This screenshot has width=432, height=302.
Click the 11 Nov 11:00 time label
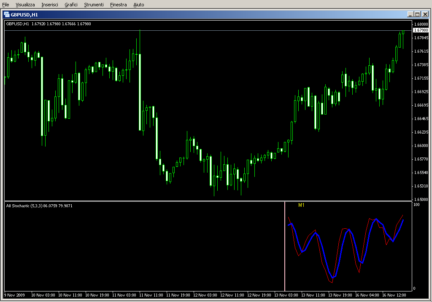click(151, 295)
